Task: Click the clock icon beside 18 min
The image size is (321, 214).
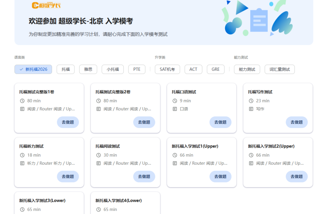Action: (22, 155)
